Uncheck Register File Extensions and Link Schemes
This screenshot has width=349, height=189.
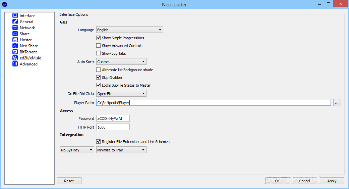pyautogui.click(x=98, y=142)
